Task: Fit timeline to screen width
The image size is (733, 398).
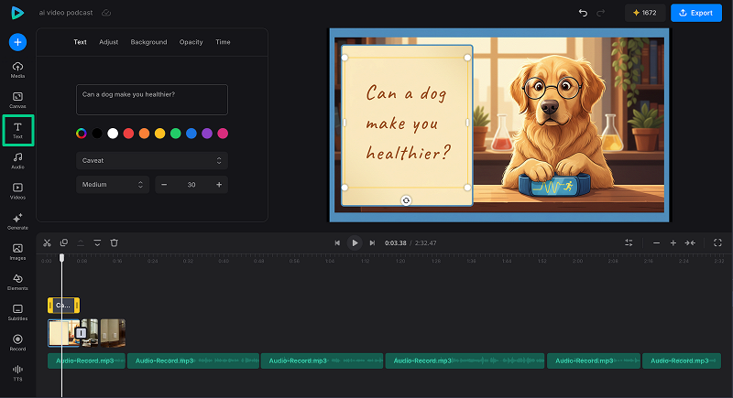Action: (690, 242)
